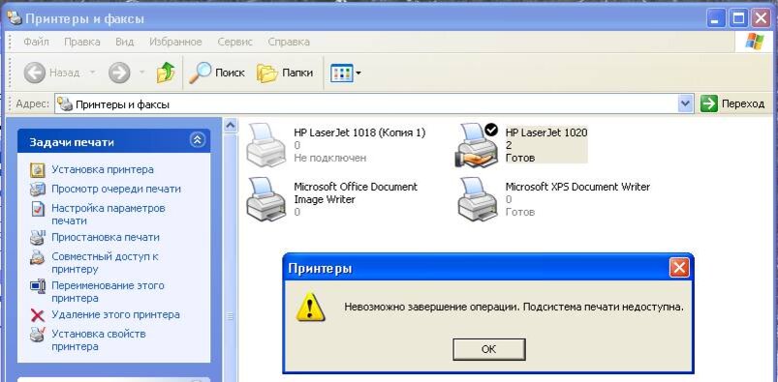Click the window title bar printer icon
Viewport: 778px width, 382px height.
(x=16, y=18)
